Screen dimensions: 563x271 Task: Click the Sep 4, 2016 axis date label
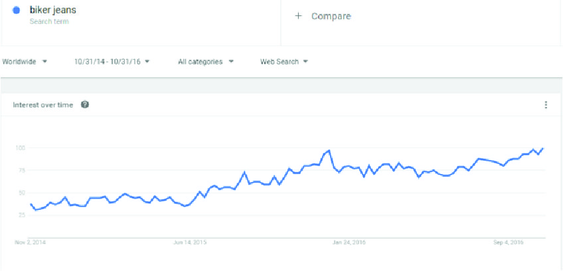(509, 242)
